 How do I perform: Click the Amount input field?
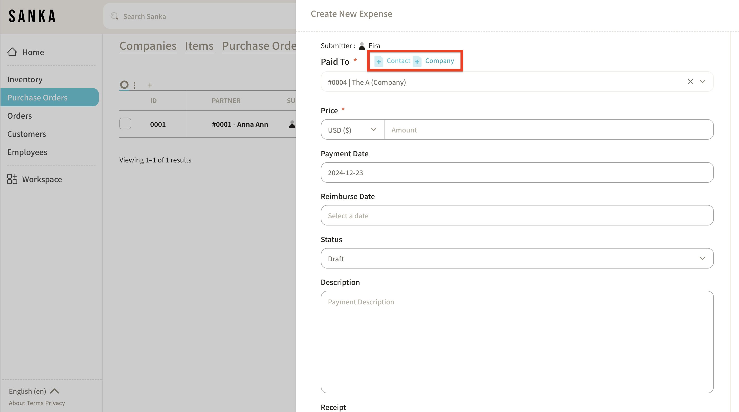pyautogui.click(x=548, y=130)
